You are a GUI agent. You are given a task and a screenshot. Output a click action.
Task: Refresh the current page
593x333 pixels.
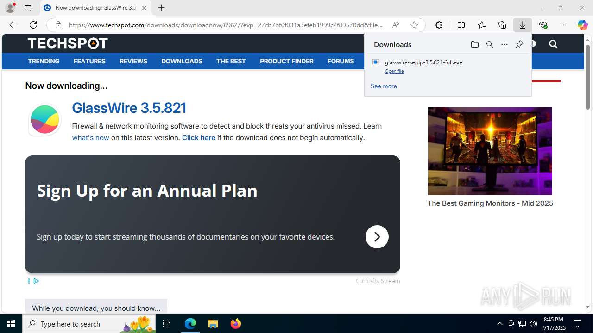[x=33, y=25]
